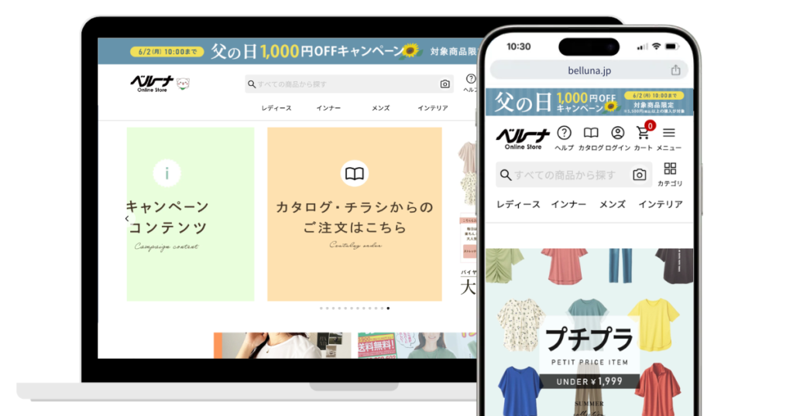
Task: Open the カタログ・チラシからのご注文はこちら banner
Action: (x=354, y=214)
